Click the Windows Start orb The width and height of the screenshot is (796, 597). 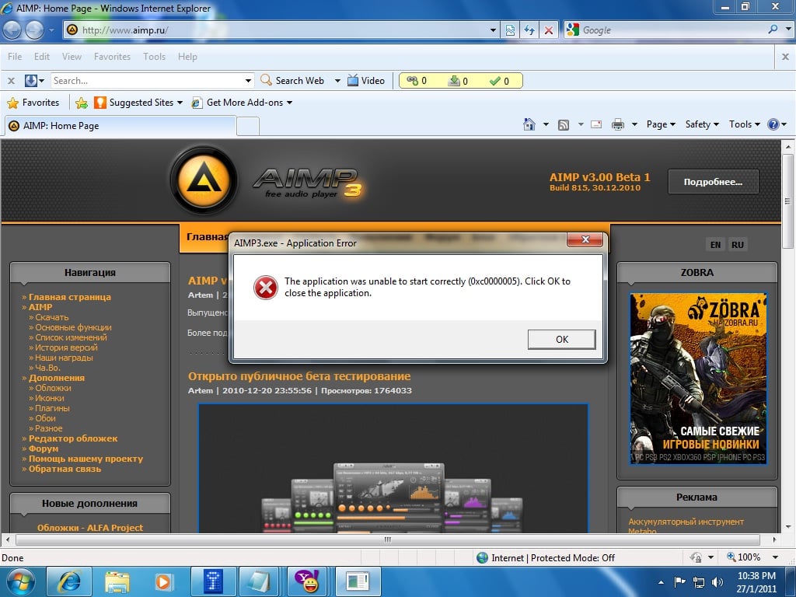click(x=20, y=581)
